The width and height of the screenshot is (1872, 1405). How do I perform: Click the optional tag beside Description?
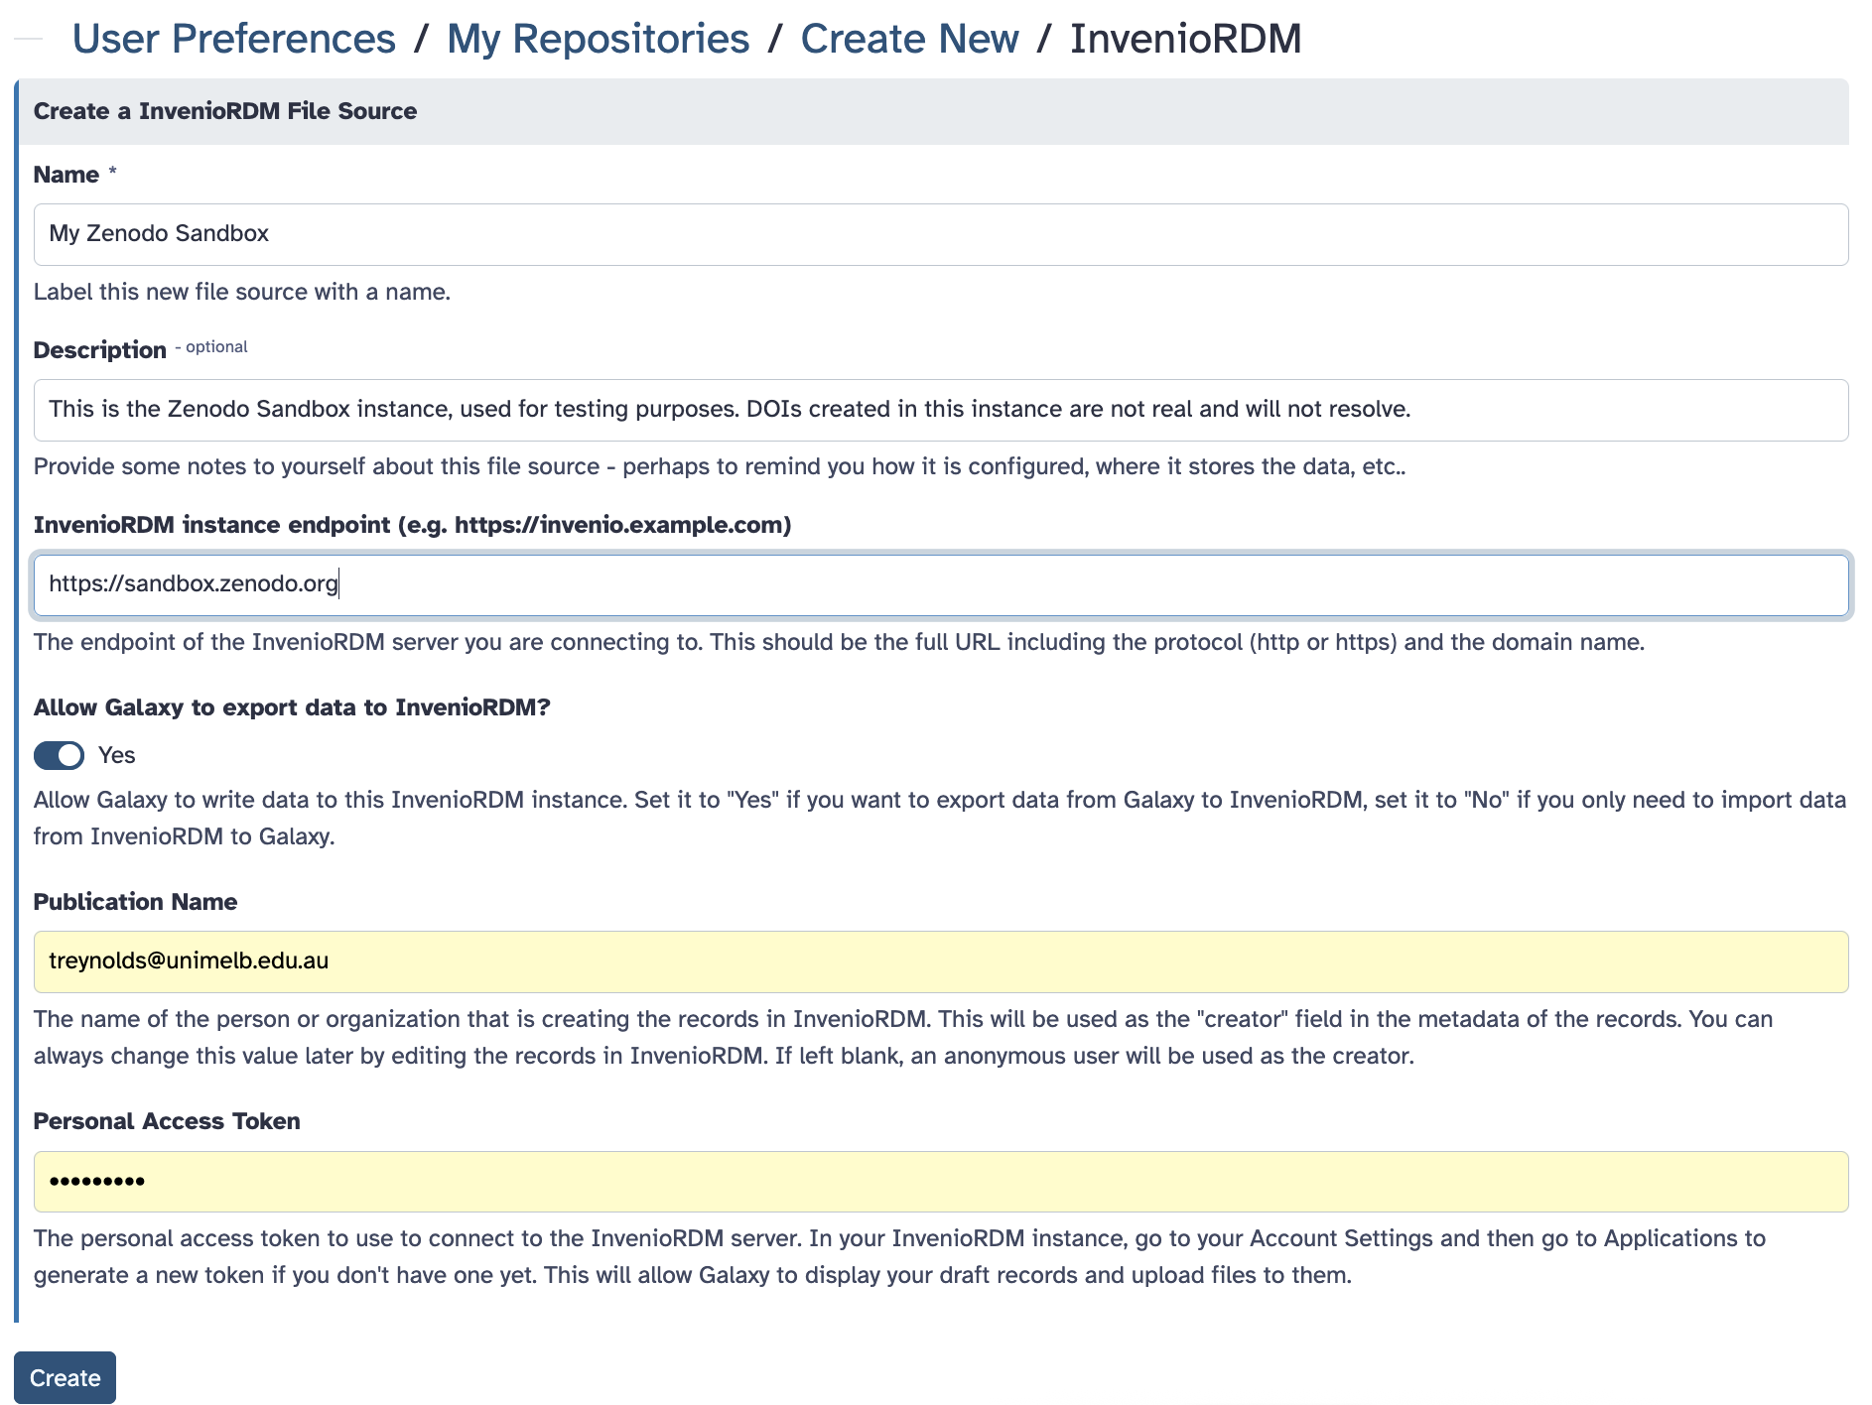210,346
